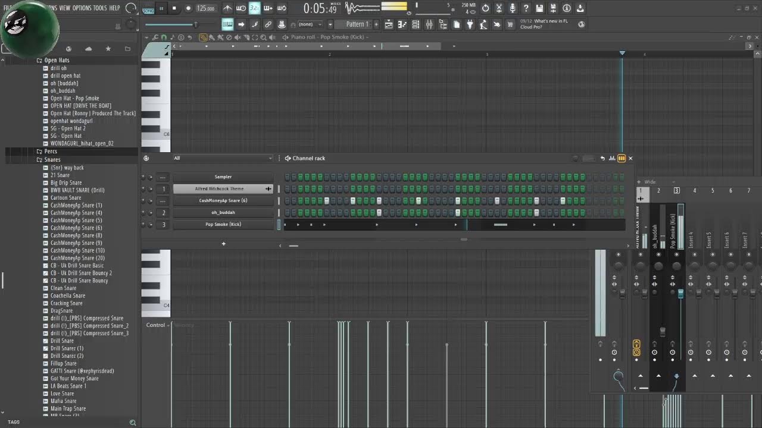This screenshot has height=428, width=762.
Task: Click the shopping cart icon
Action: 510,24
